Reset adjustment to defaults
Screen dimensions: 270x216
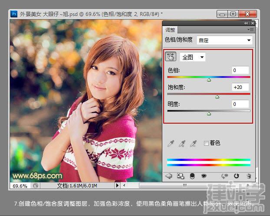click(x=237, y=176)
